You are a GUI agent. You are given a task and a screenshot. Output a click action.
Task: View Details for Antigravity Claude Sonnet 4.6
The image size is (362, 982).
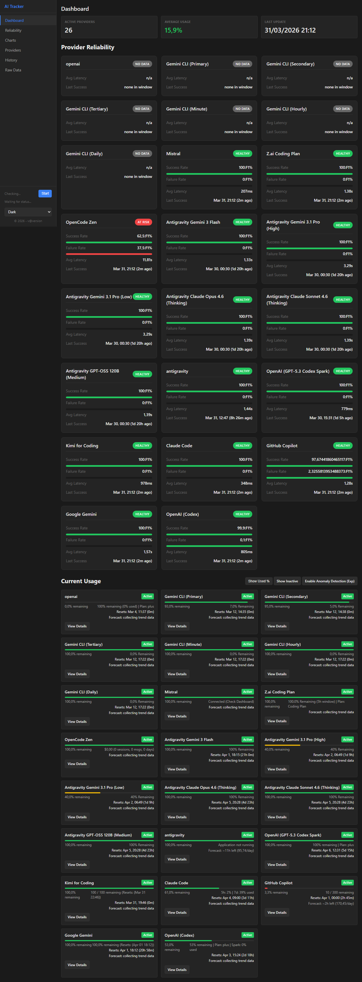[x=277, y=817]
